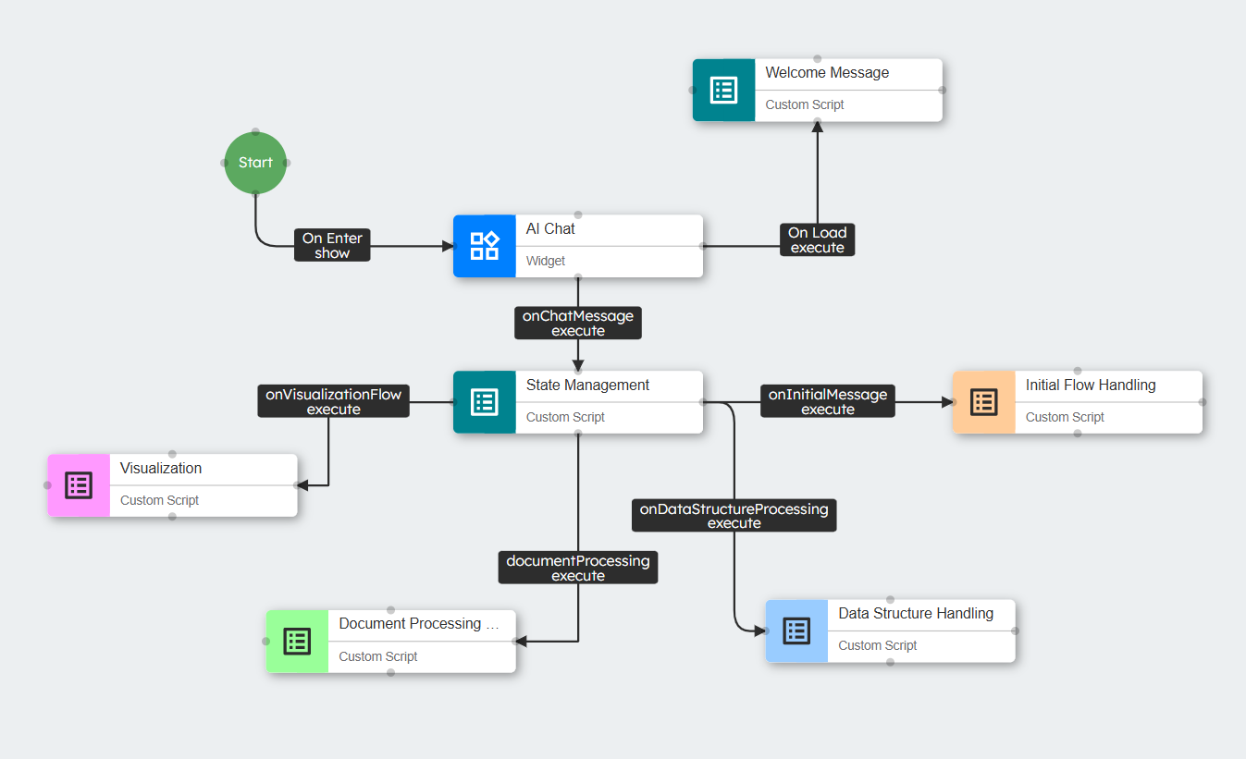Select the onDataStructureProcessing execute label
1246x759 pixels.
pyautogui.click(x=734, y=516)
